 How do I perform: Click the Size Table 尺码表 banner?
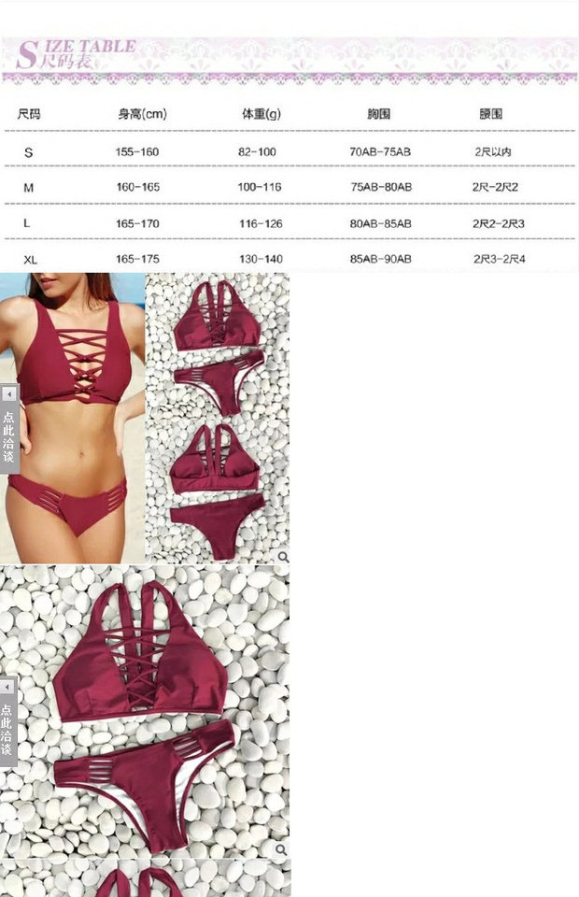pos(289,59)
